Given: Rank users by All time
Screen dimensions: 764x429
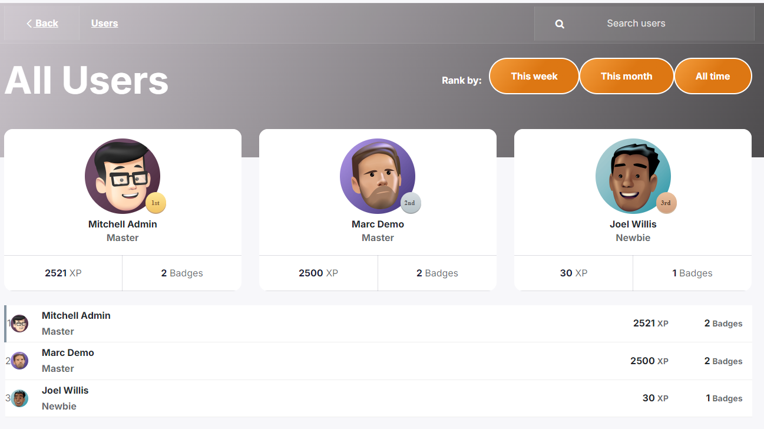Looking at the screenshot, I should pyautogui.click(x=712, y=76).
